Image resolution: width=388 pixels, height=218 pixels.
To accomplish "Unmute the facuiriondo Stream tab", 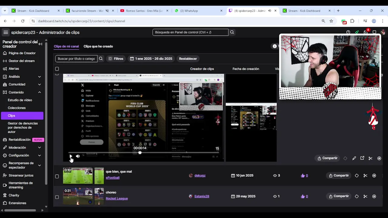I will 107,11.
